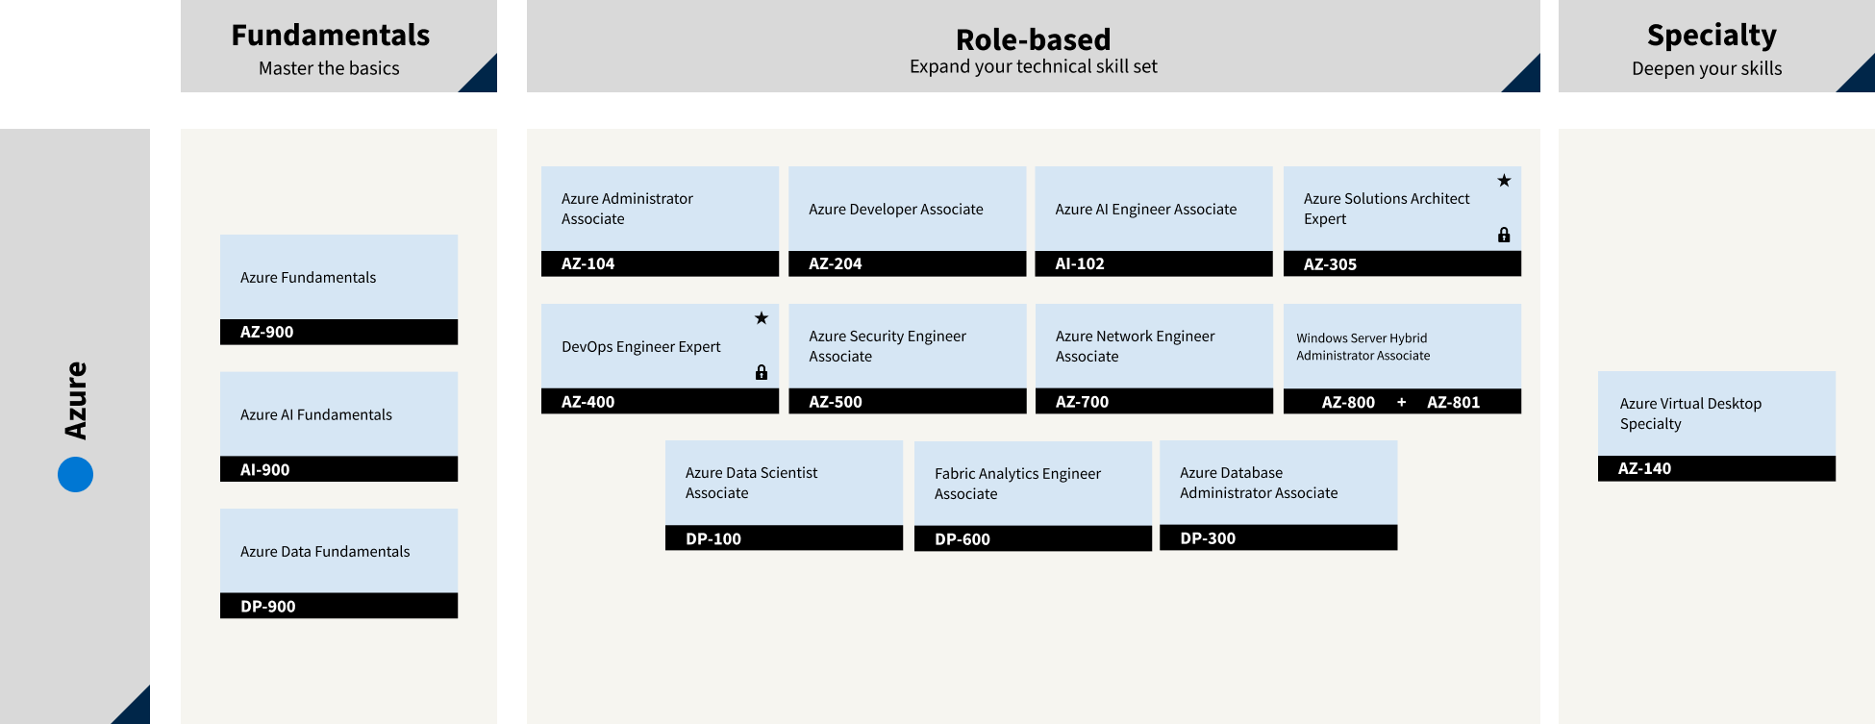
Task: Click the blue Azure circle icon
Action: click(75, 474)
